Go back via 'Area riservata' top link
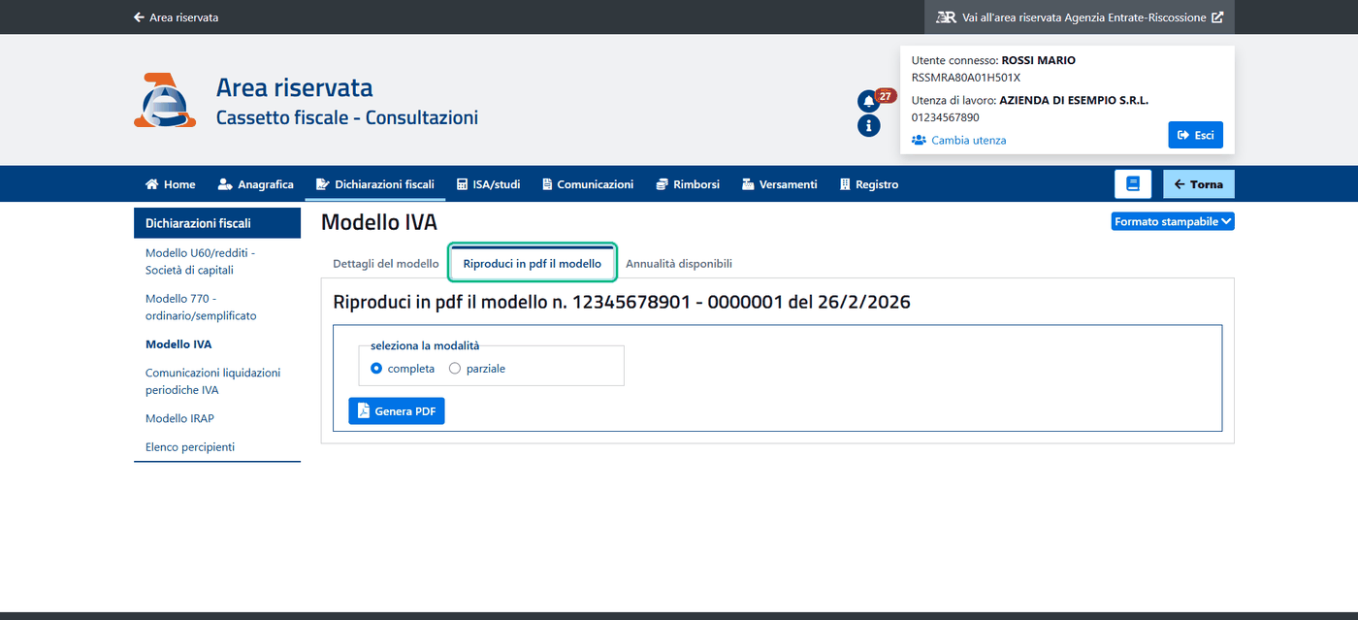This screenshot has width=1358, height=620. pyautogui.click(x=176, y=17)
